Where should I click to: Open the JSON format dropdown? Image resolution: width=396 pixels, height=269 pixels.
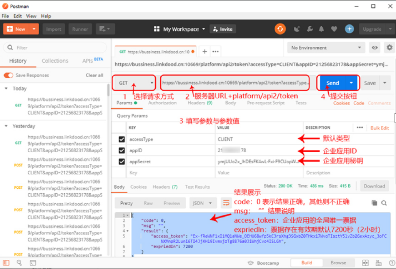203,203
